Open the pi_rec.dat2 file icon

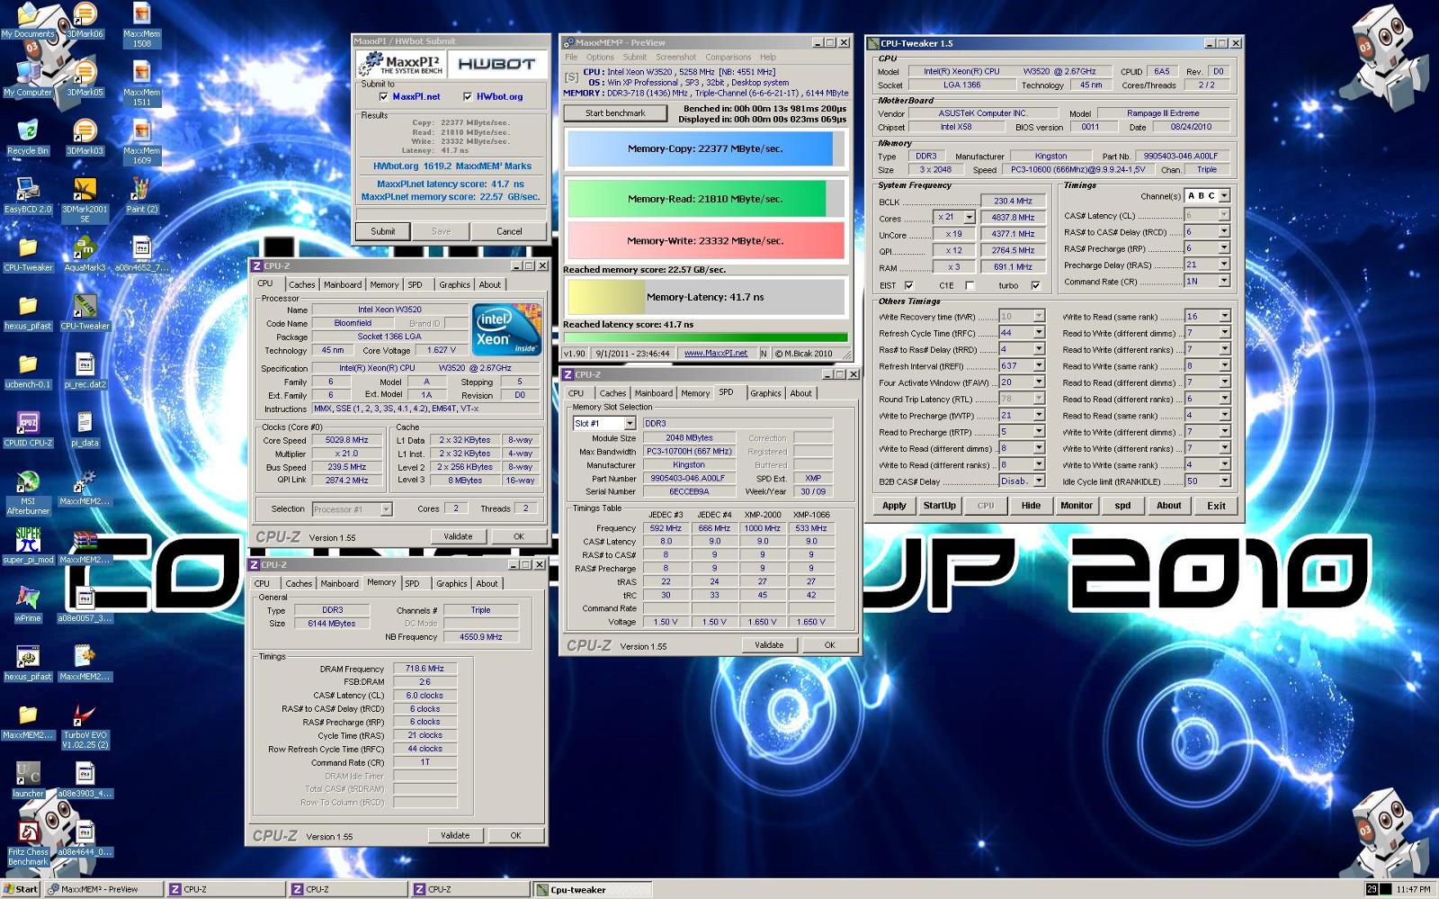tap(85, 372)
